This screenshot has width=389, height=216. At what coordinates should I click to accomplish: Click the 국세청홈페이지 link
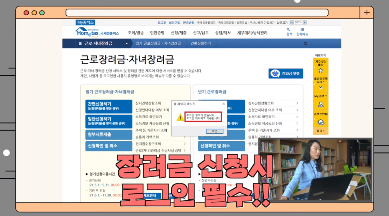tap(207, 22)
